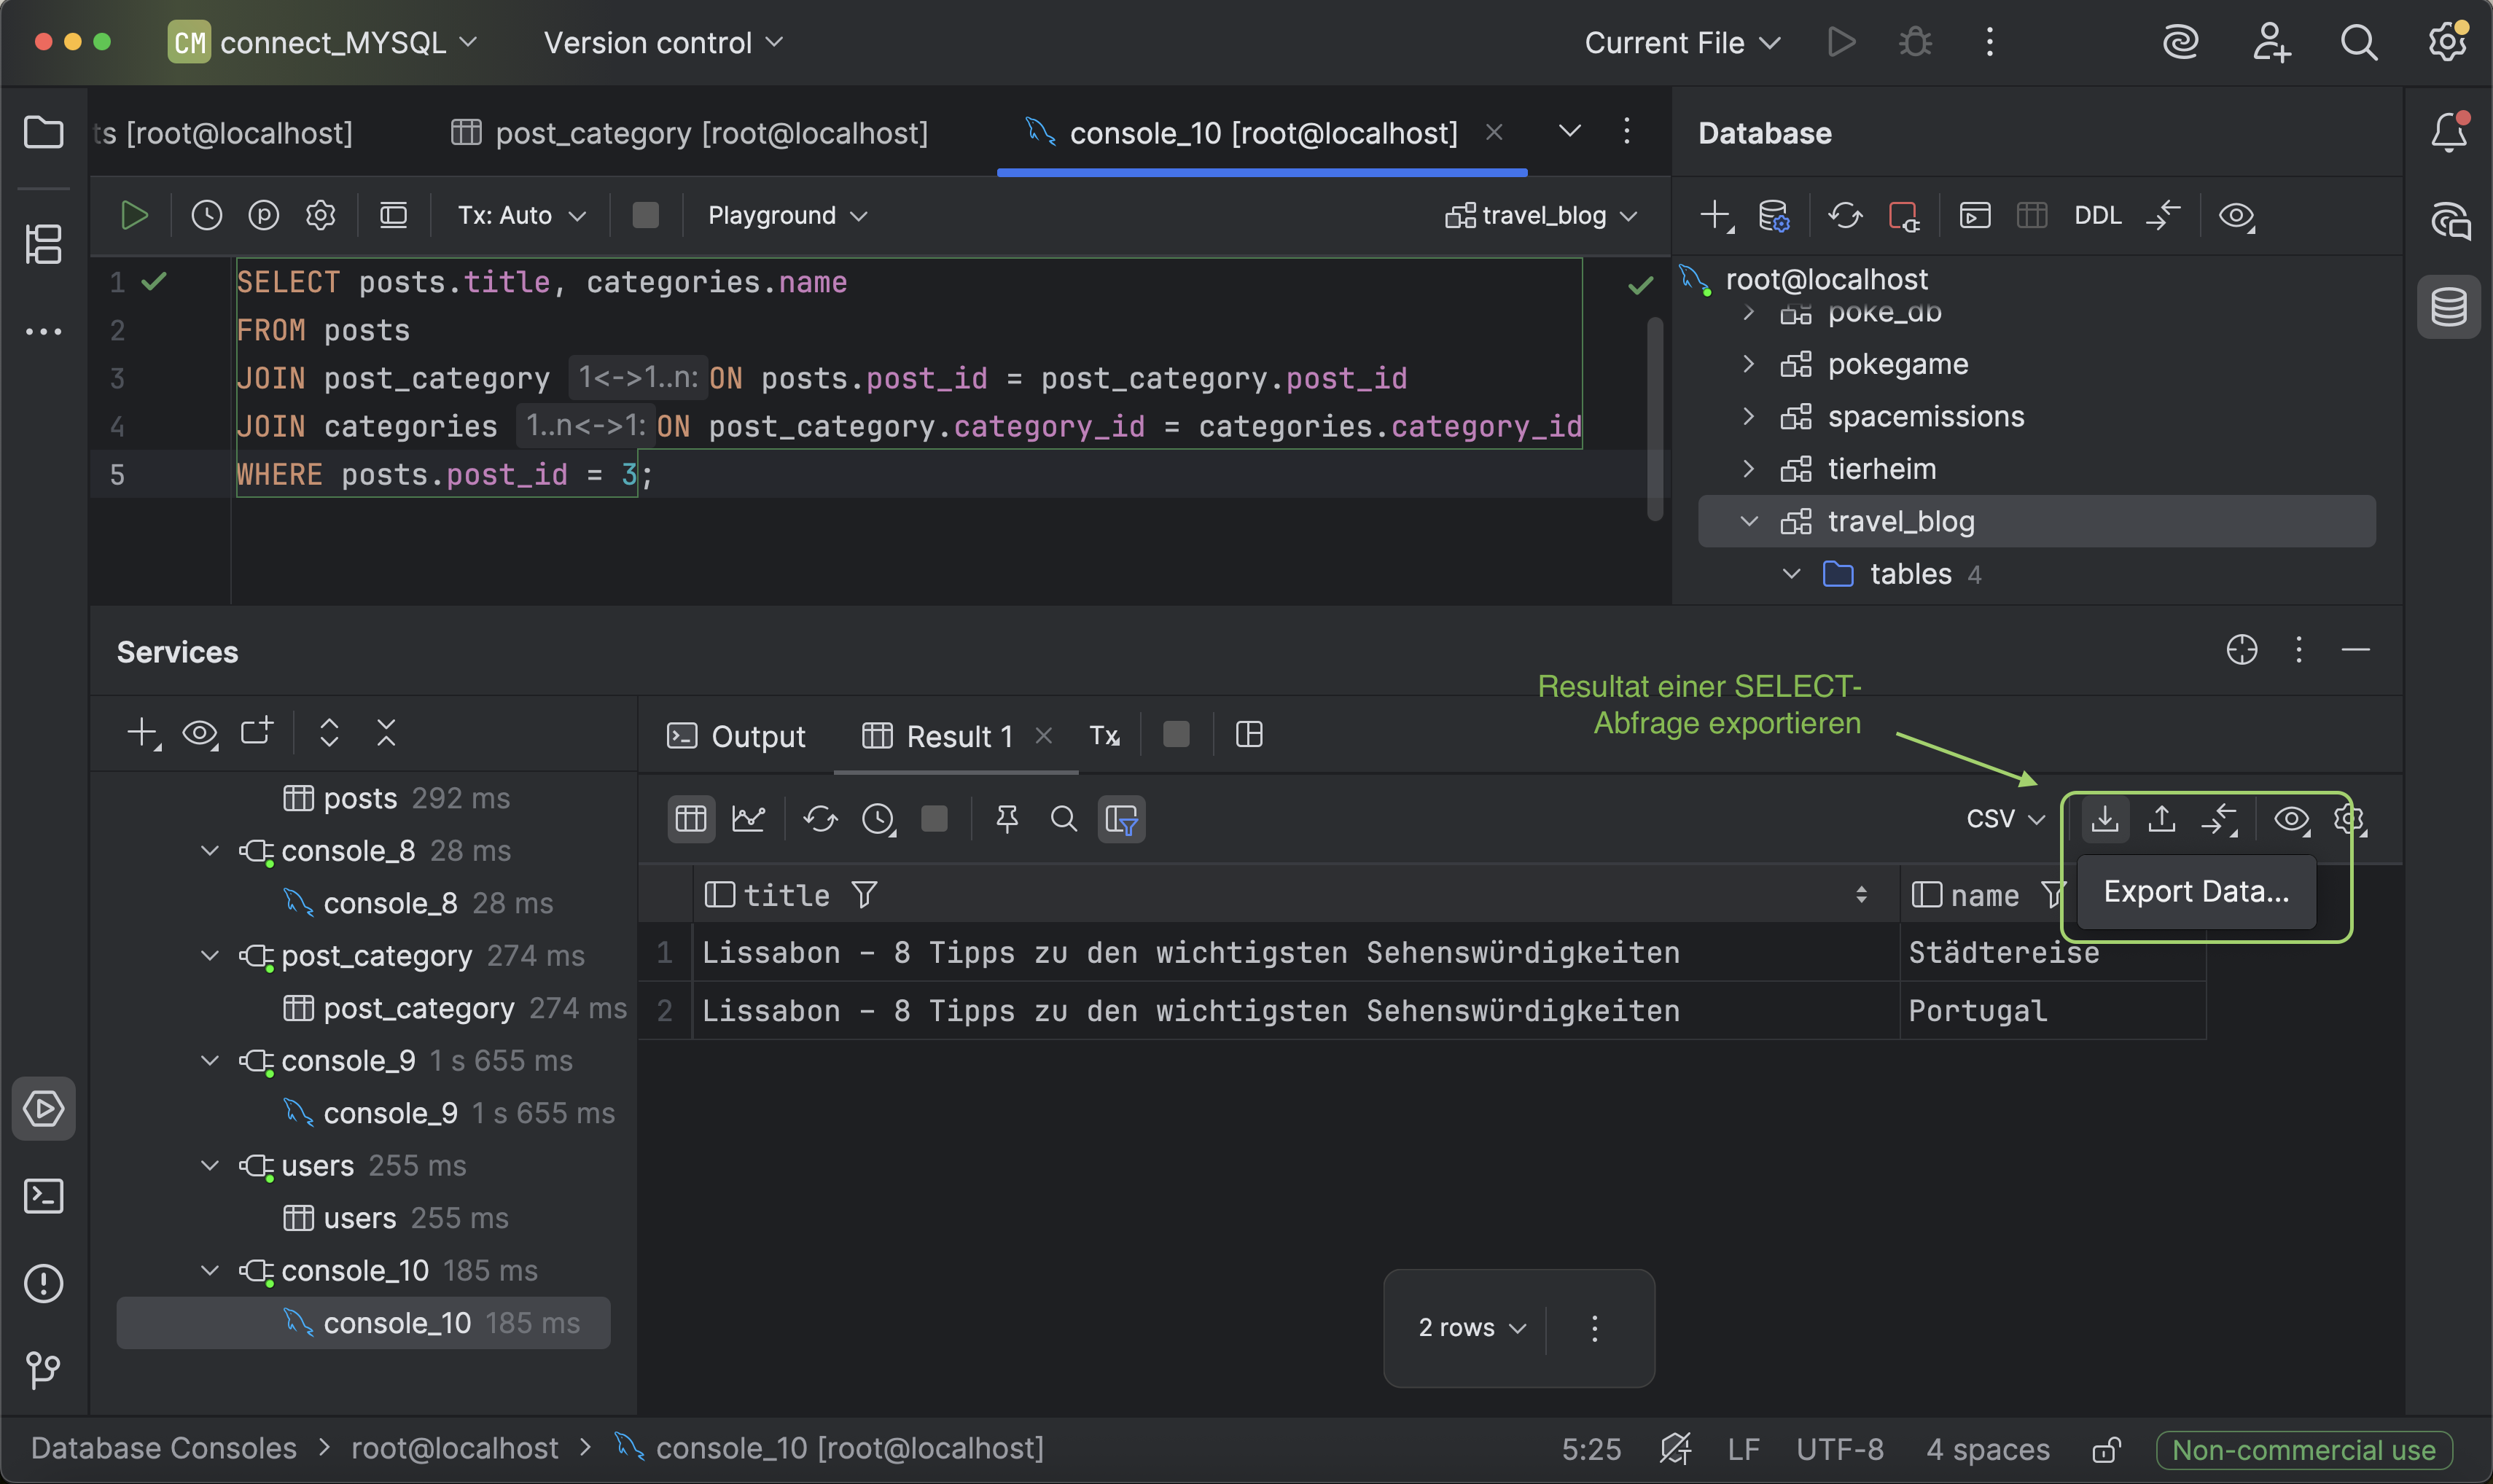Run the query with the green Execute icon
This screenshot has width=2493, height=1484.
point(134,215)
